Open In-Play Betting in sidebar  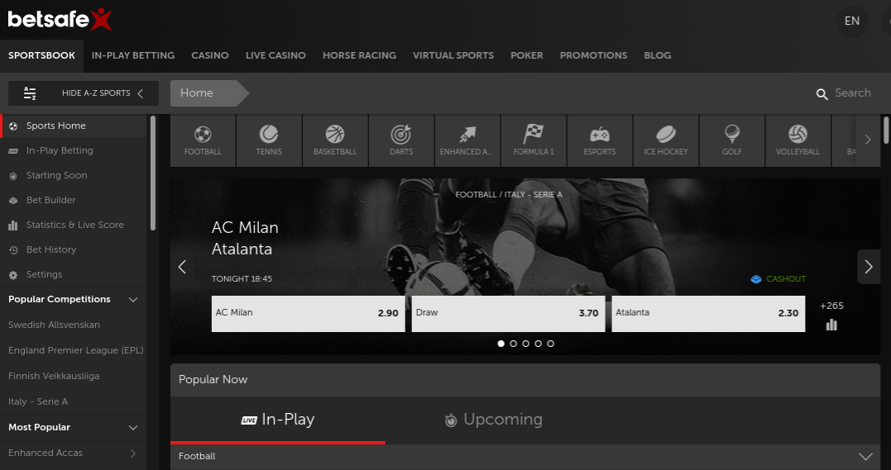[74, 150]
